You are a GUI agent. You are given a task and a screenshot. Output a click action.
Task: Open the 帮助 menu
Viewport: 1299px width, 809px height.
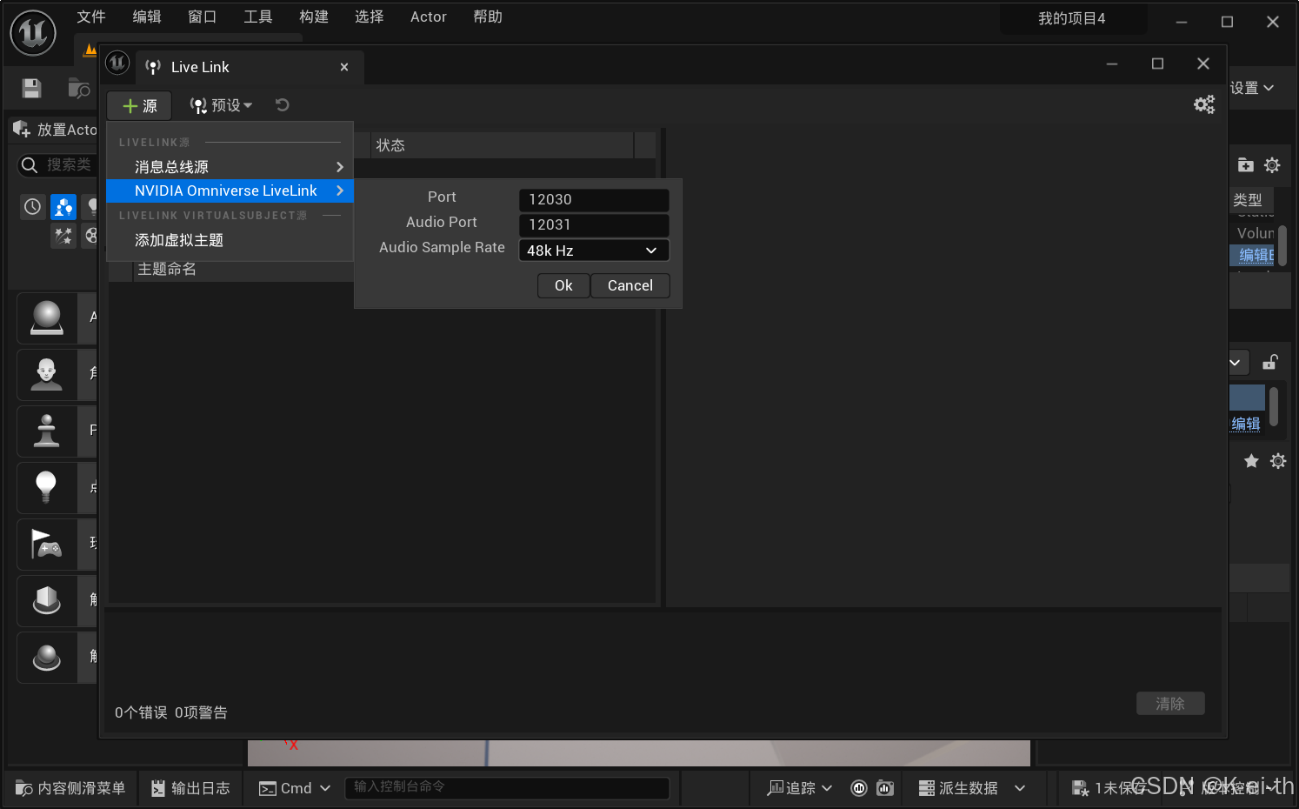point(488,17)
